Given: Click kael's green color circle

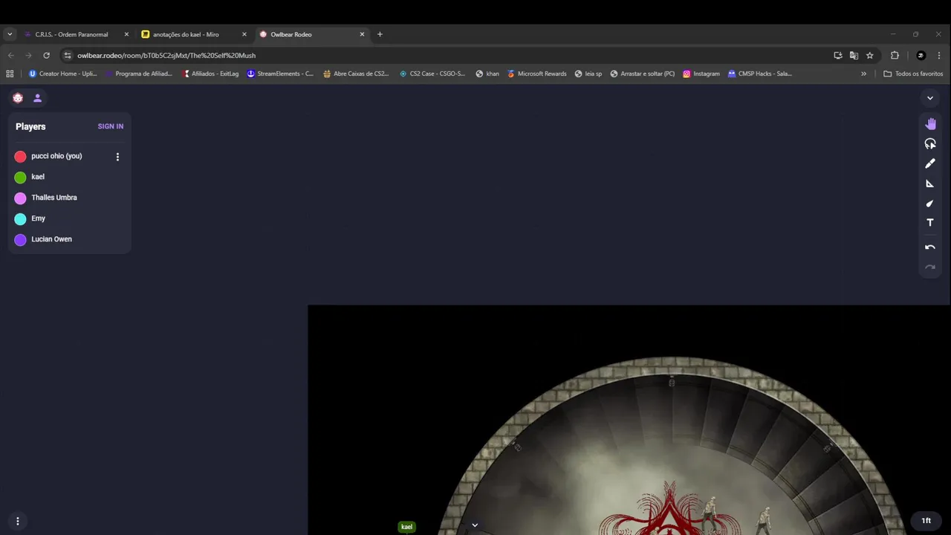Looking at the screenshot, I should click(20, 177).
